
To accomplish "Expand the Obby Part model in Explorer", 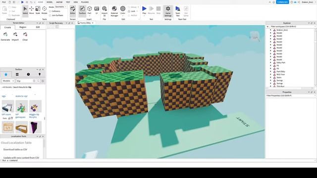I will pyautogui.click(x=271, y=63).
